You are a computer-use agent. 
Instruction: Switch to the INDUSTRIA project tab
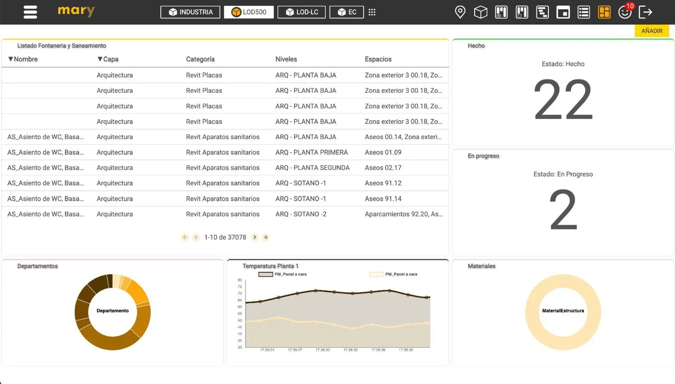[x=190, y=12]
